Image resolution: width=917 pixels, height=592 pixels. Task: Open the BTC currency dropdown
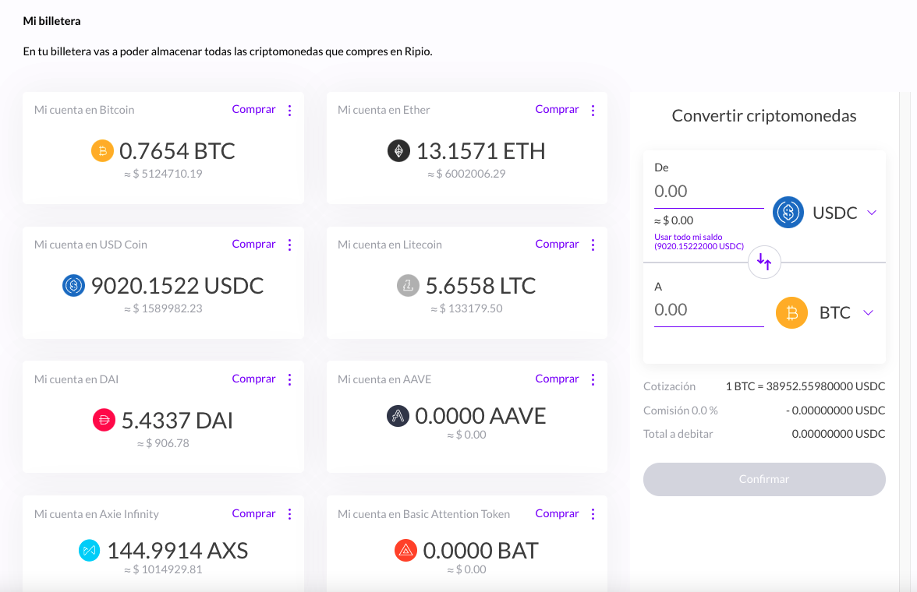click(868, 312)
